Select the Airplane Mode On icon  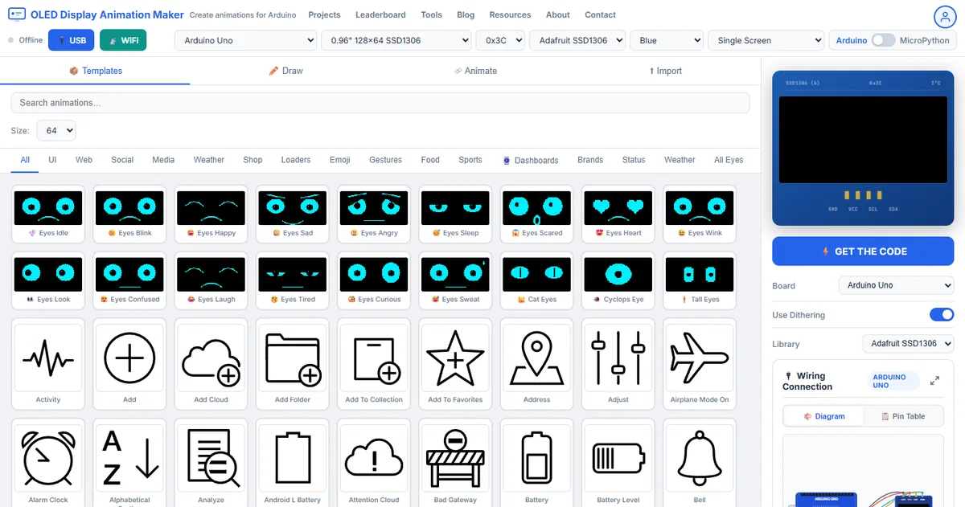pyautogui.click(x=700, y=364)
